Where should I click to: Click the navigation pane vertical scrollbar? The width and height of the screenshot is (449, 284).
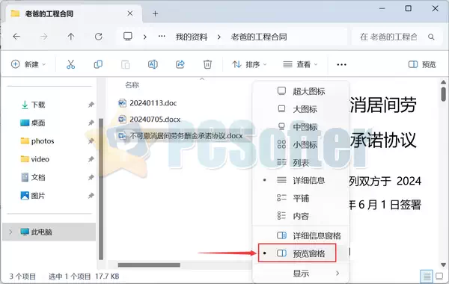(101, 189)
